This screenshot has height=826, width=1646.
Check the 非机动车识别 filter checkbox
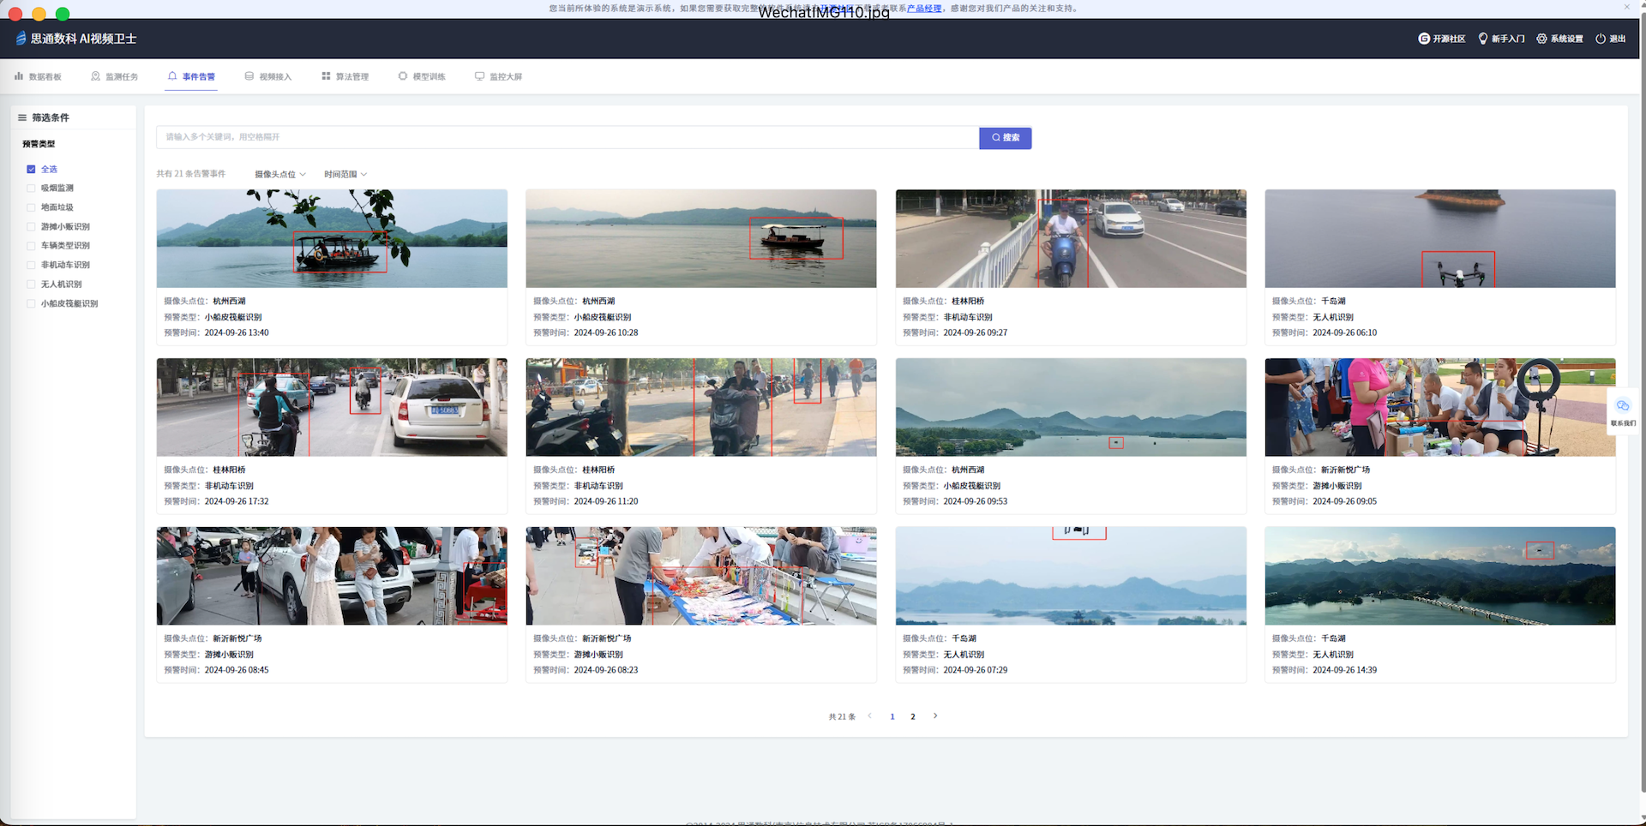pos(31,265)
